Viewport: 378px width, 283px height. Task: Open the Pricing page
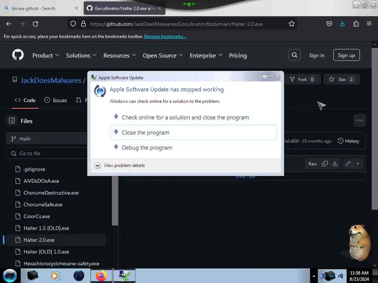tap(238, 56)
